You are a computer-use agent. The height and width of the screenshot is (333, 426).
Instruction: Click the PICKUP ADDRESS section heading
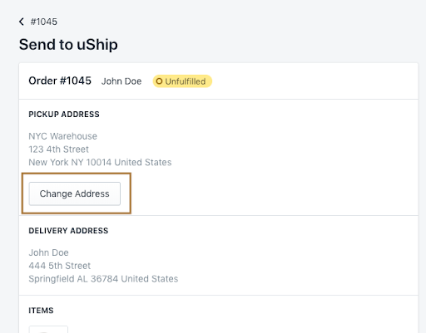tap(64, 115)
